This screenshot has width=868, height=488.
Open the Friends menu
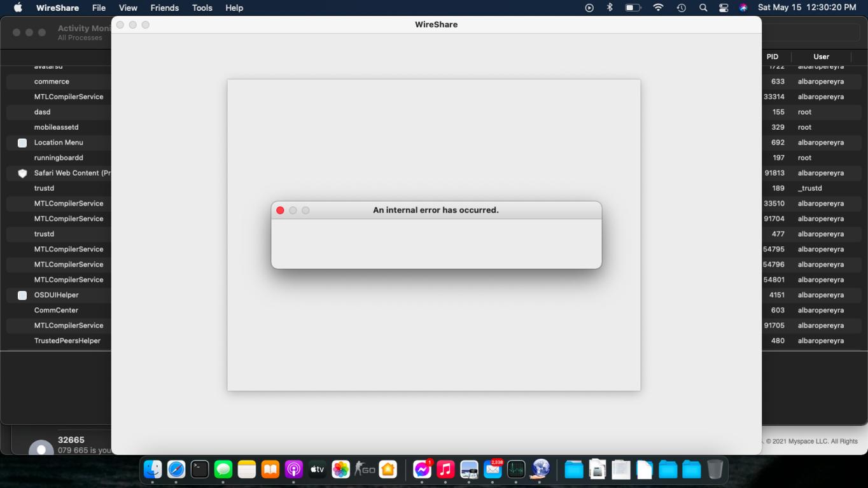tap(164, 8)
